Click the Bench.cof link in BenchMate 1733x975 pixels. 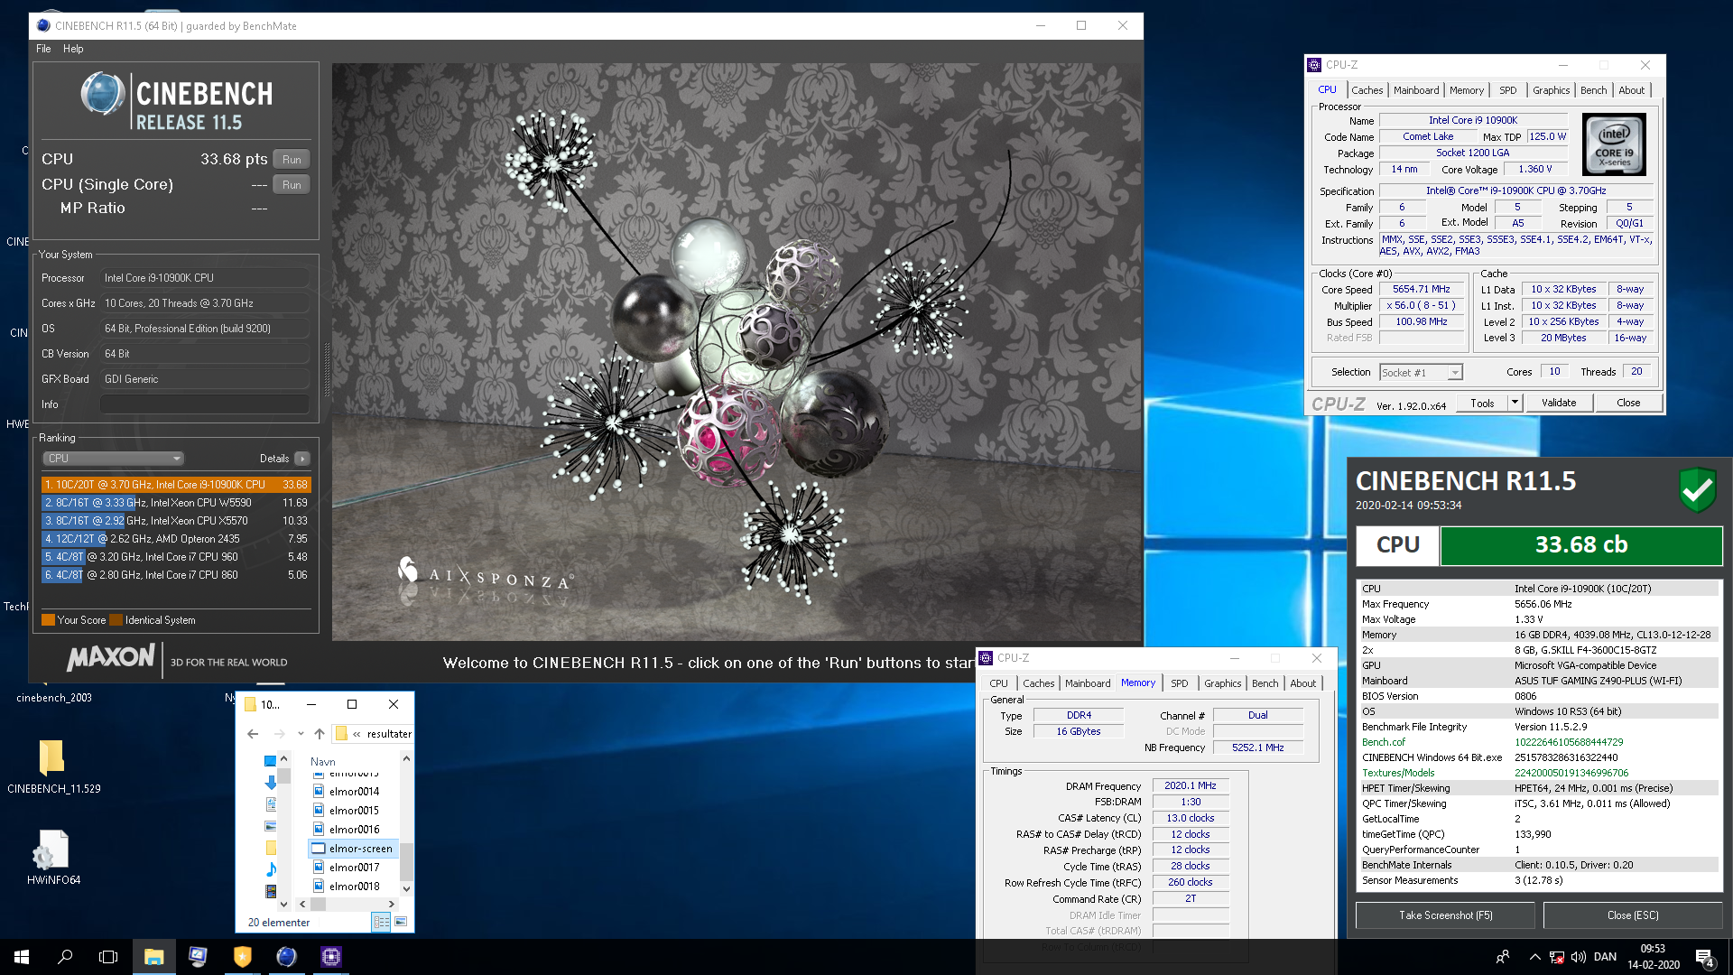click(x=1383, y=742)
